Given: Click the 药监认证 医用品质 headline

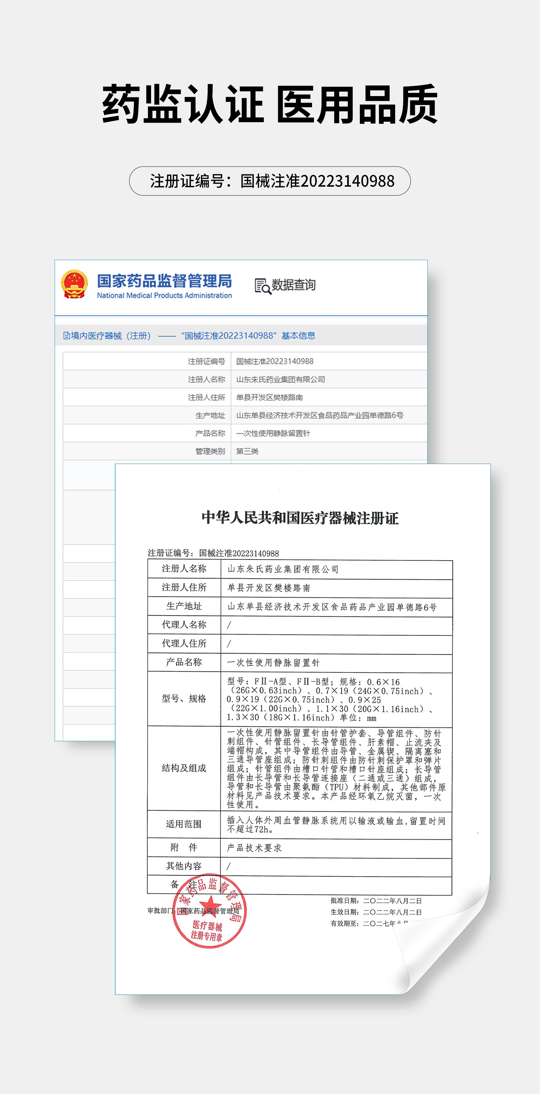Looking at the screenshot, I should pos(270,104).
